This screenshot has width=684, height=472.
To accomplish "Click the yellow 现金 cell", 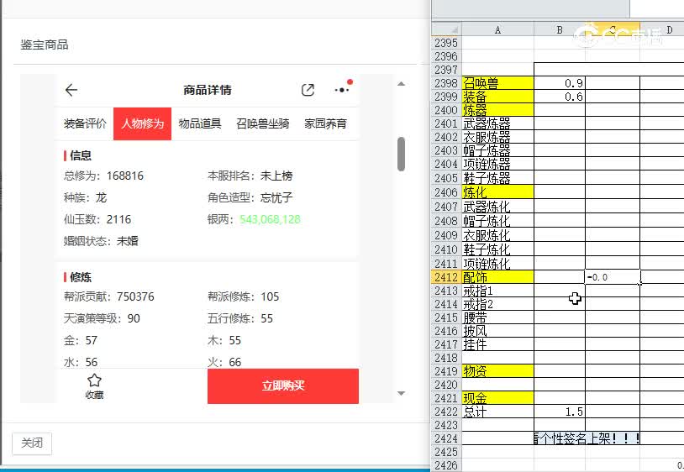I will [497, 398].
